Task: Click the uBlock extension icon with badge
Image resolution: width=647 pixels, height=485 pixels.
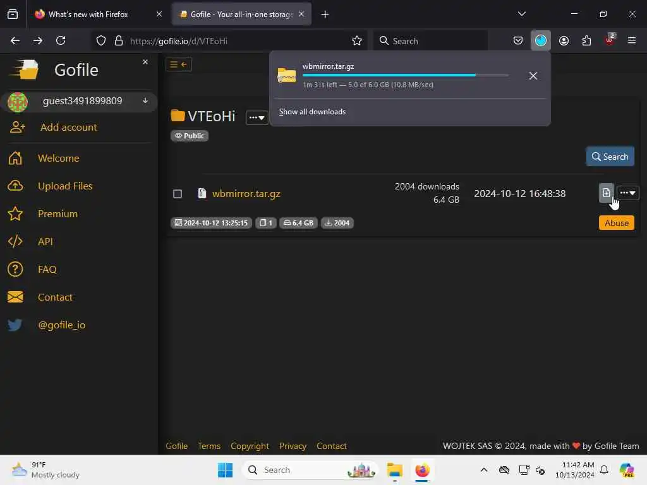Action: click(x=610, y=40)
